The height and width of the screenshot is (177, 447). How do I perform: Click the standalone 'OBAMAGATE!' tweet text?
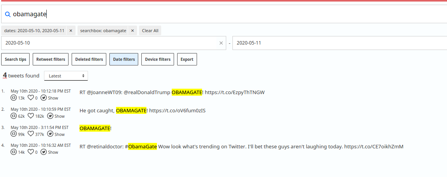pyautogui.click(x=95, y=129)
